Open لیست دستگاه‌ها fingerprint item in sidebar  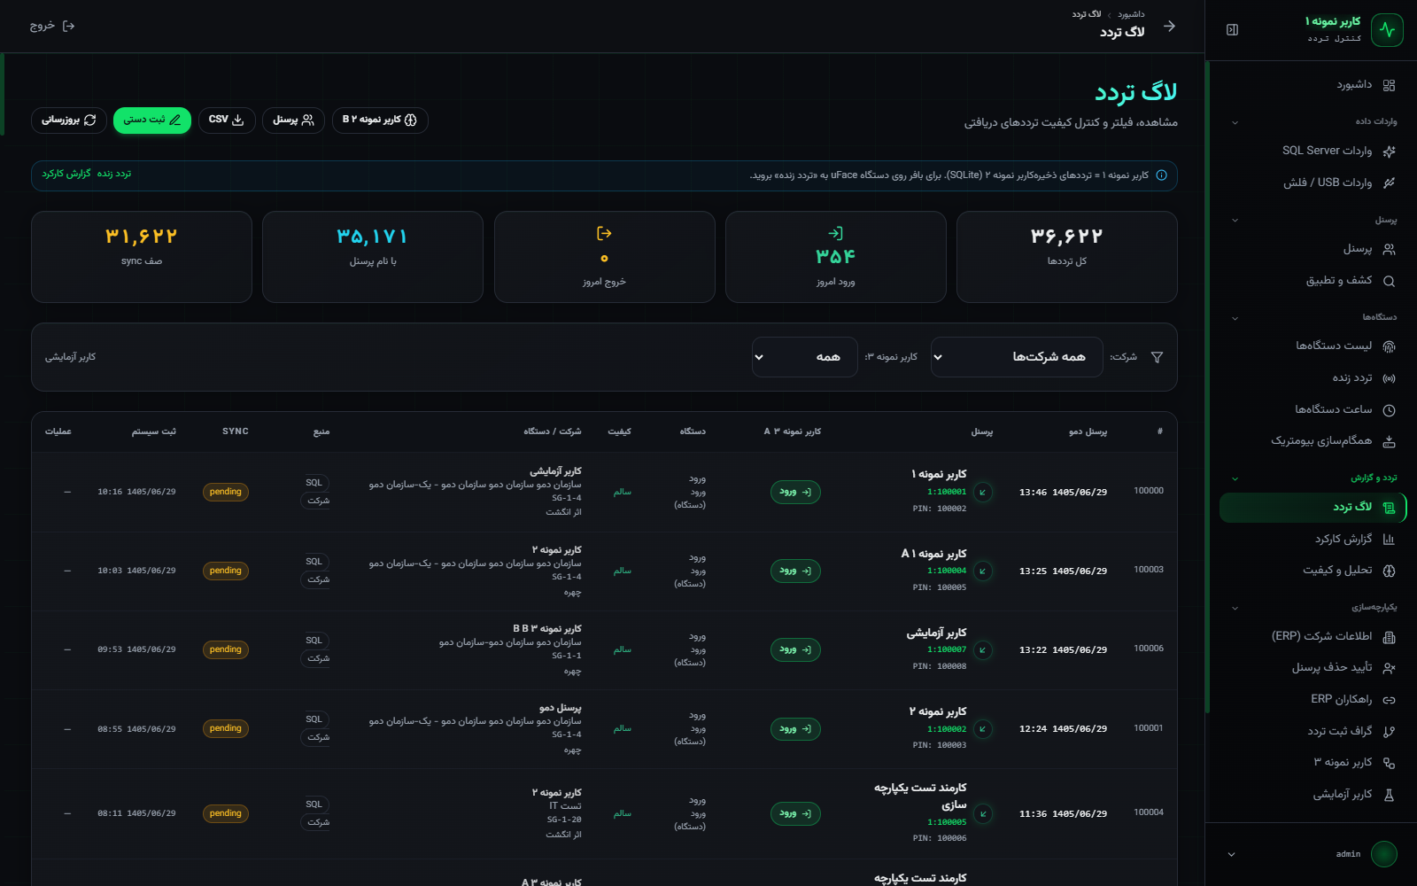[1313, 346]
